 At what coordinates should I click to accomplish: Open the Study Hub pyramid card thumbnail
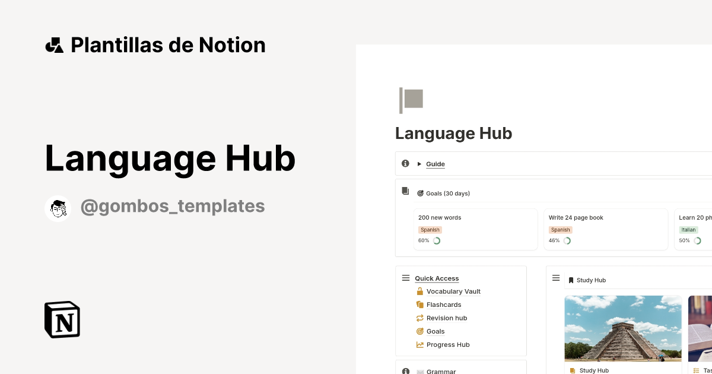pos(622,329)
